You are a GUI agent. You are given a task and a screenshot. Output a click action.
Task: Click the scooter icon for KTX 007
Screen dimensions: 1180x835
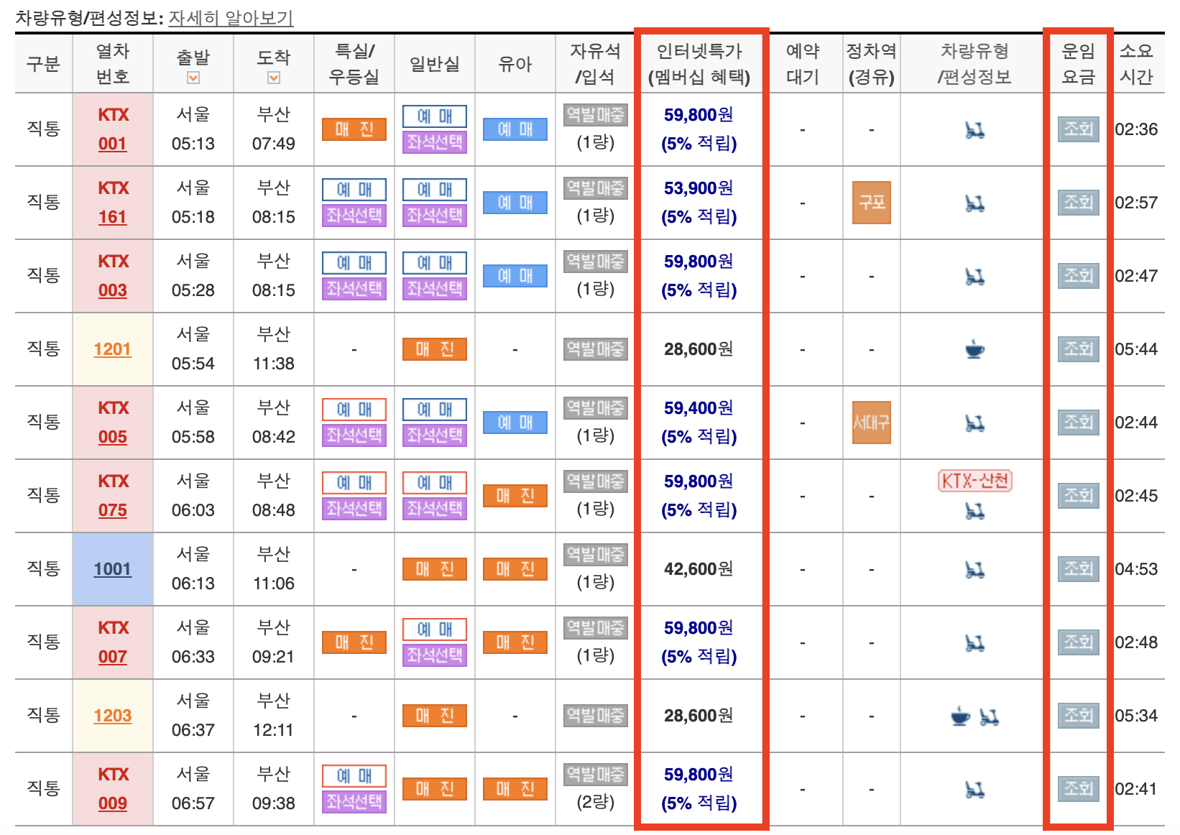976,642
